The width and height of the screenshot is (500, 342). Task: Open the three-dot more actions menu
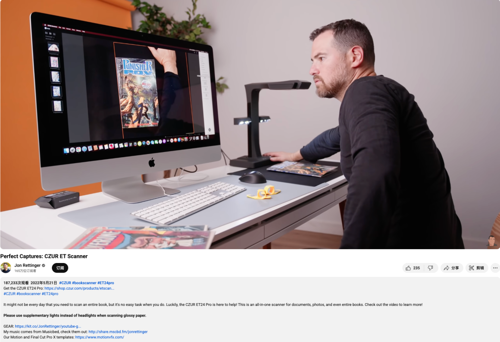pos(495,268)
